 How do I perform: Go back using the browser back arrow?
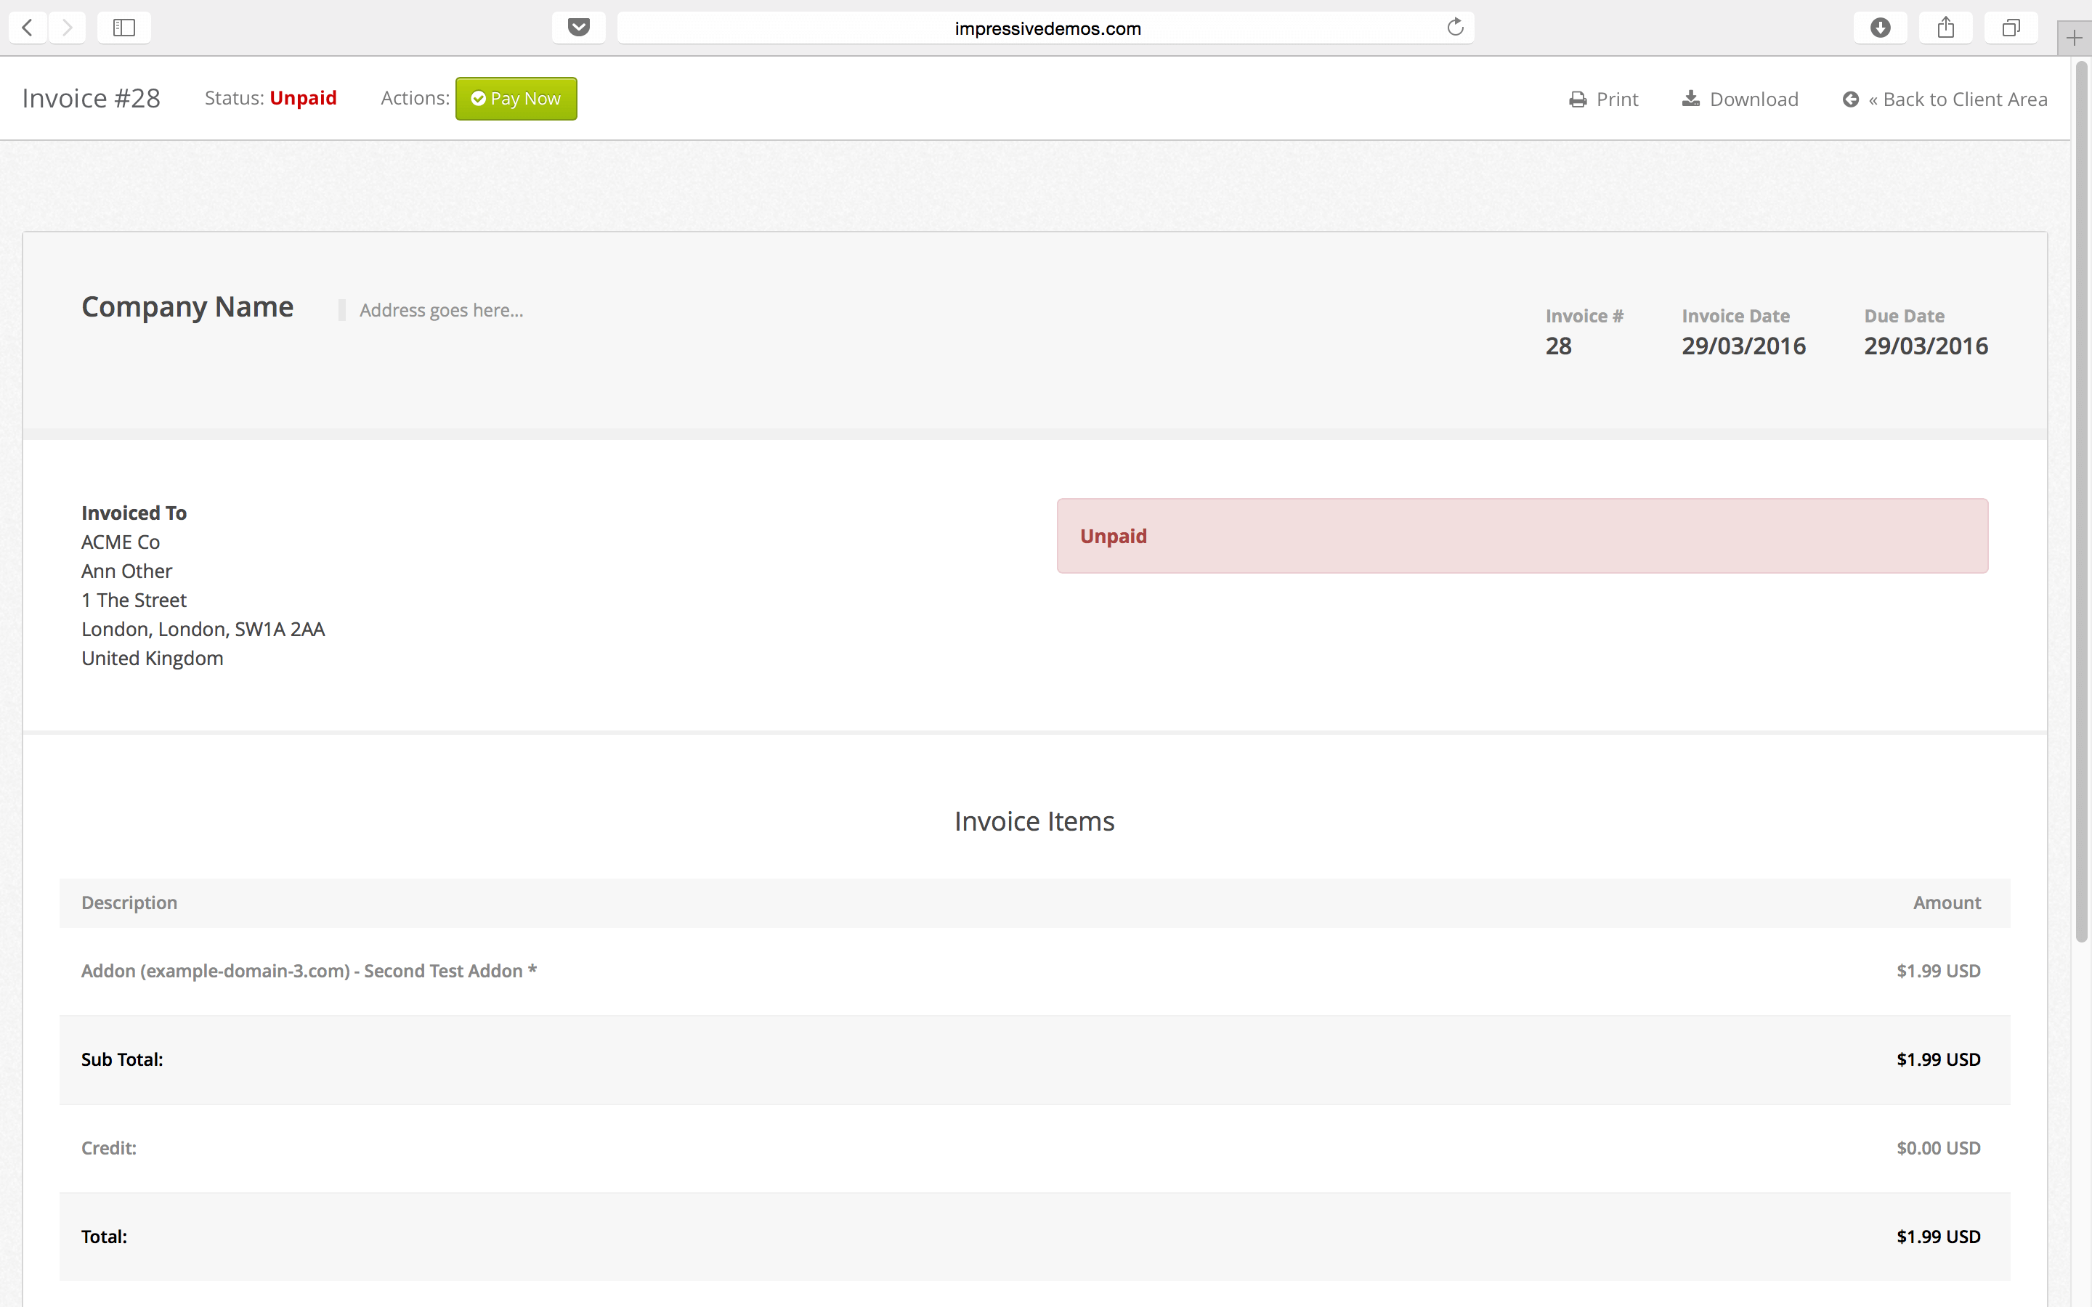click(x=28, y=28)
